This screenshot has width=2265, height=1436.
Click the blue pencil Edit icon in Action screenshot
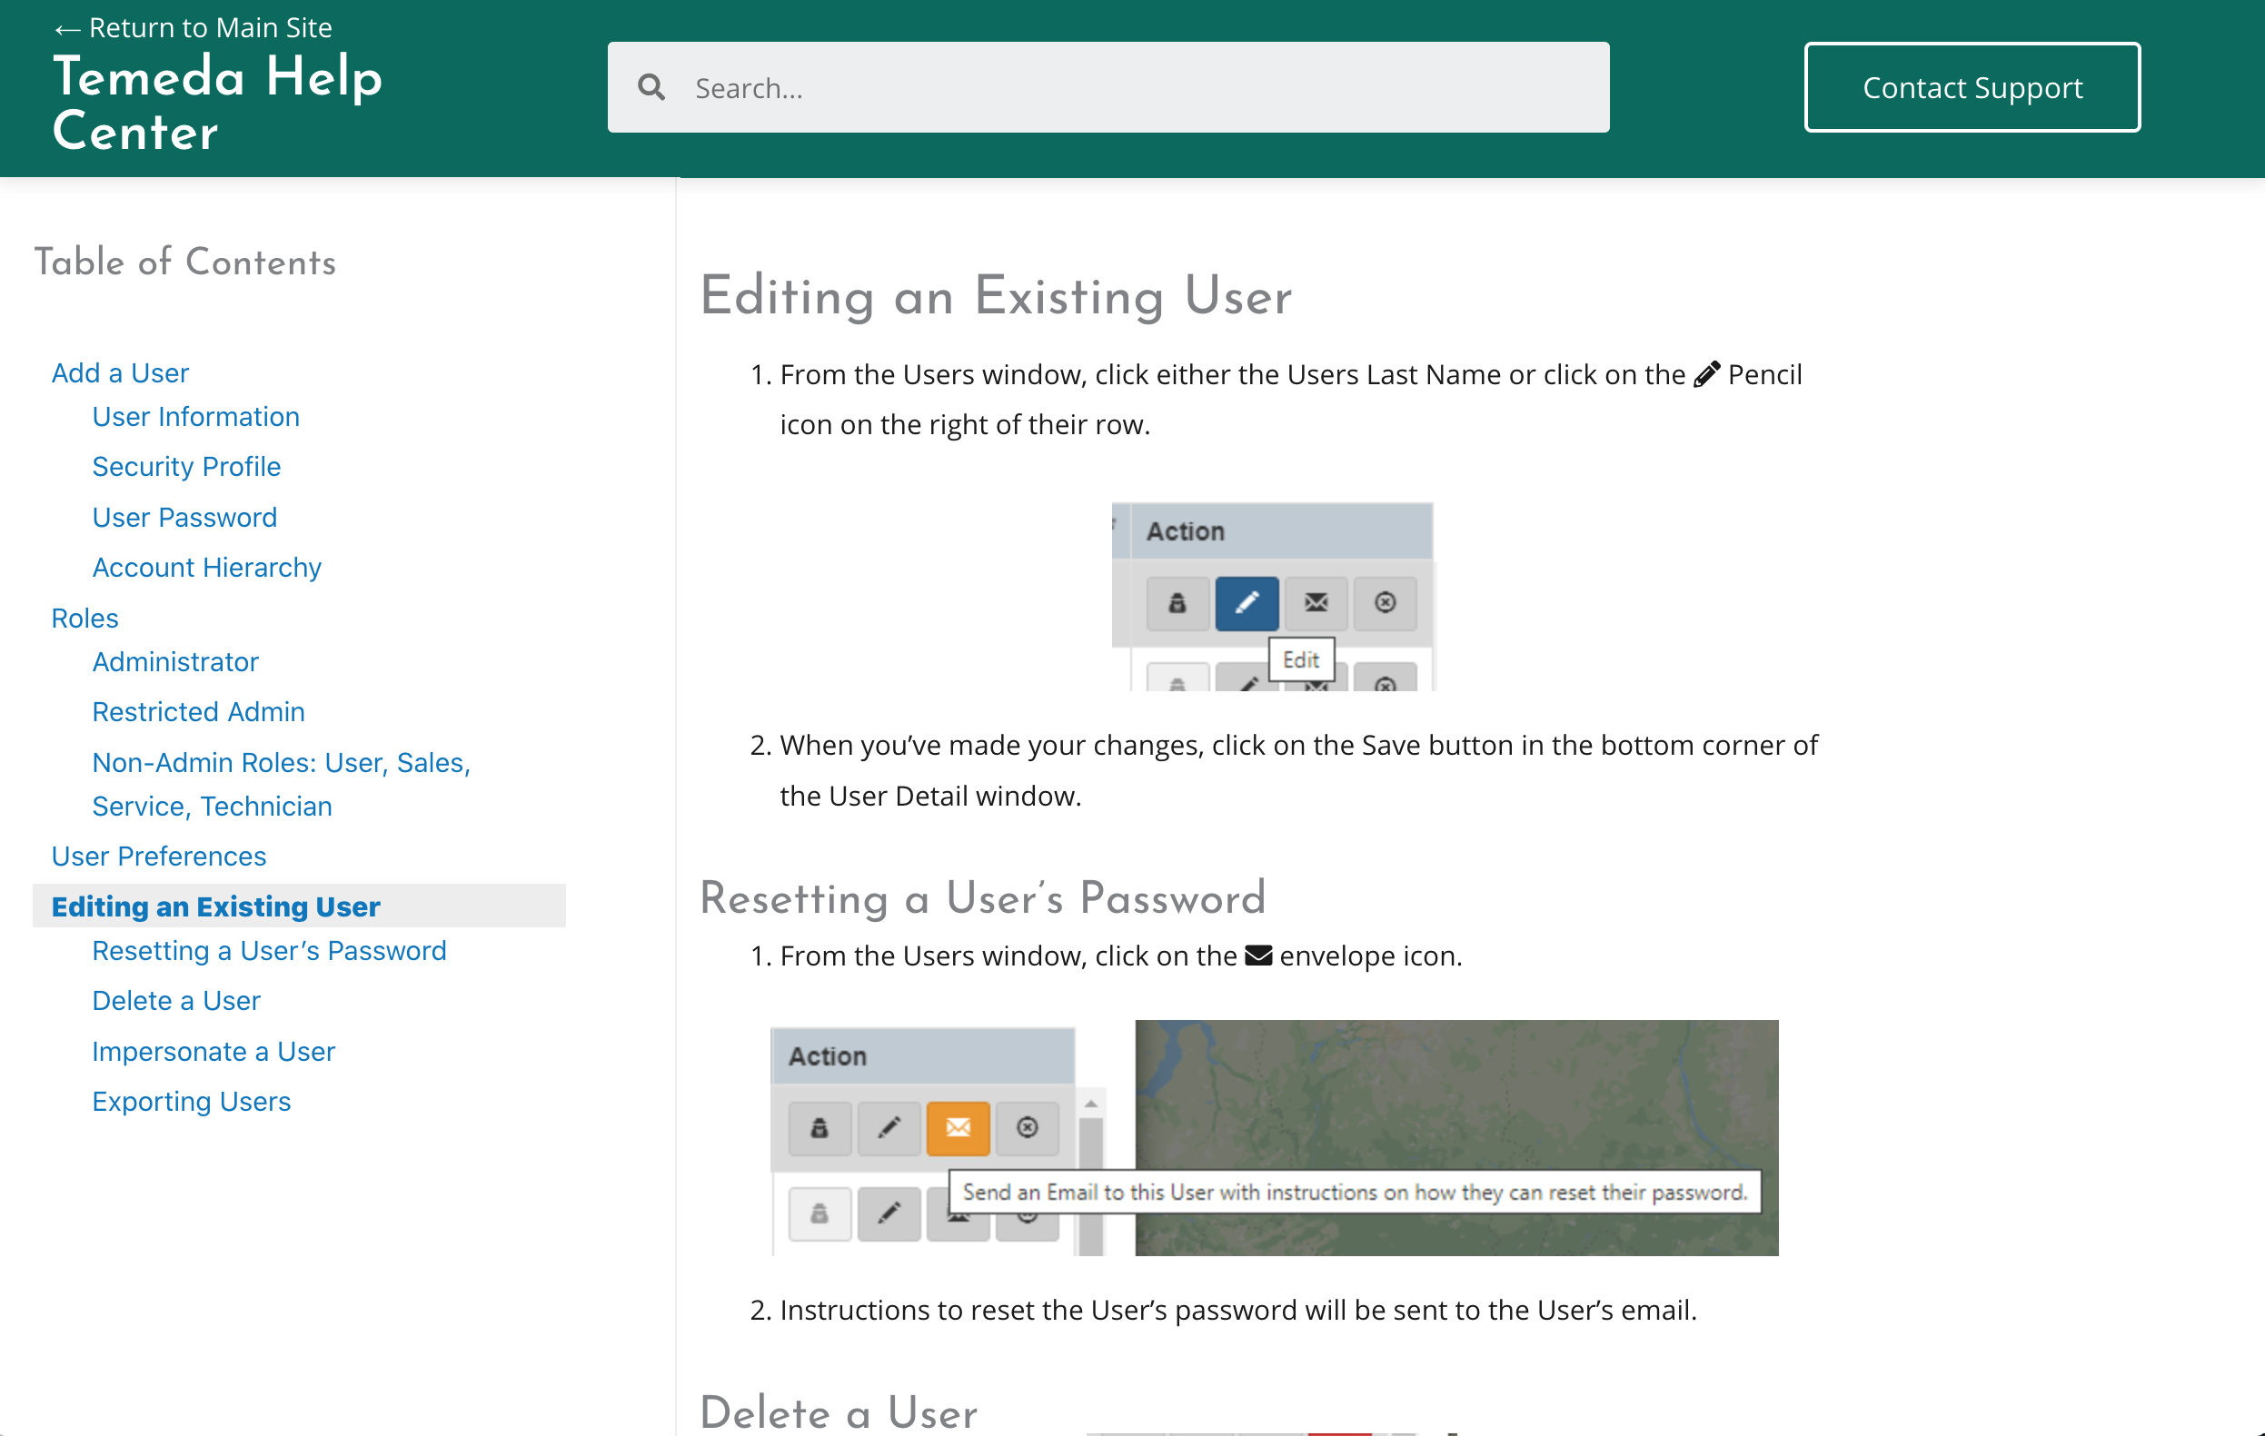(1247, 604)
